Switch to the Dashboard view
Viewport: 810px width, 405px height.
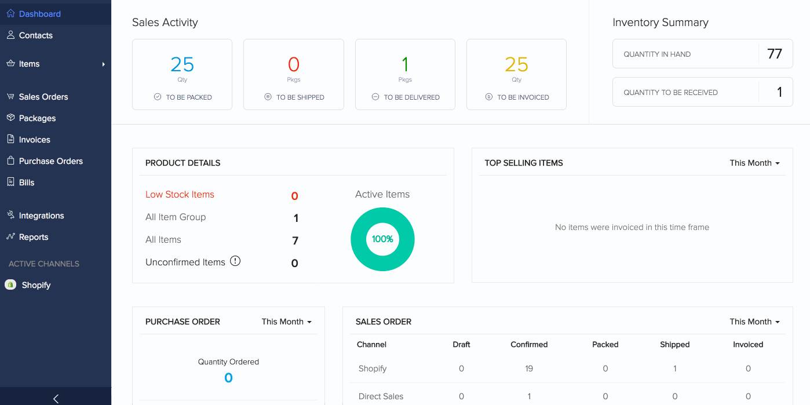(41, 13)
